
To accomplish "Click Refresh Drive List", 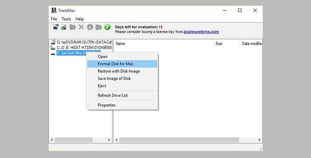I will 112,95.
